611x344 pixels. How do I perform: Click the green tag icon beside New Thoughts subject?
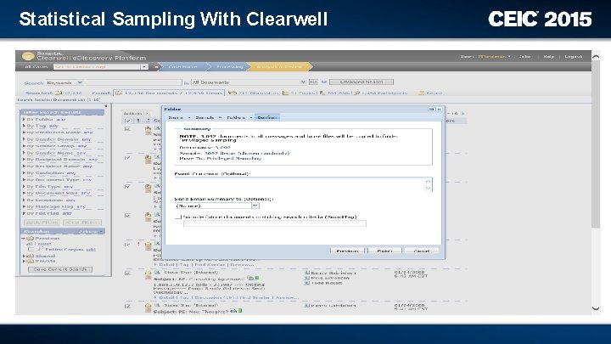(x=240, y=311)
